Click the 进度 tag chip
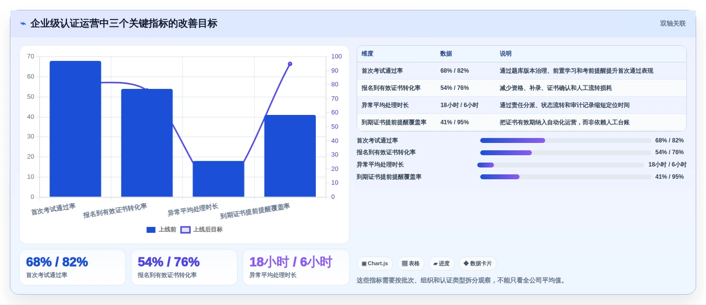The height and width of the screenshot is (305, 706). pos(441,264)
